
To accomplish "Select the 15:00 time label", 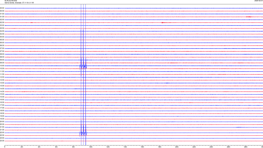I will (x=2, y=94).
